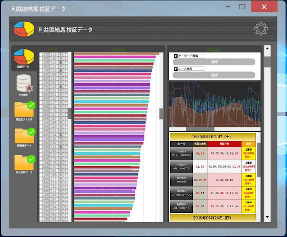Click the right panel scrollbar up arrow

coord(267,49)
